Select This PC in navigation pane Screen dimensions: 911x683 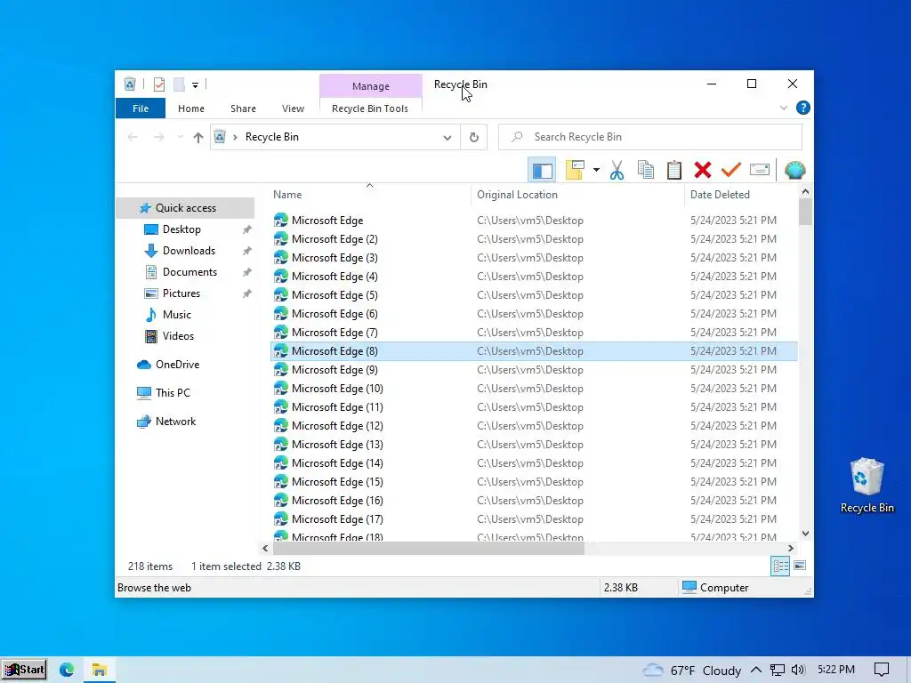pyautogui.click(x=173, y=393)
